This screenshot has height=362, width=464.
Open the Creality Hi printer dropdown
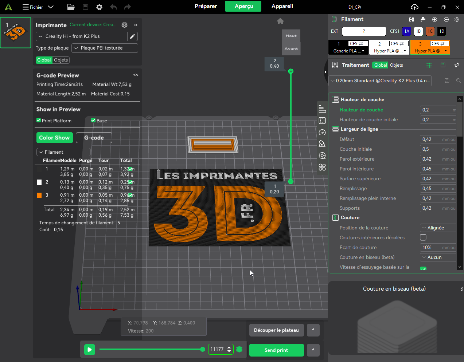[82, 36]
